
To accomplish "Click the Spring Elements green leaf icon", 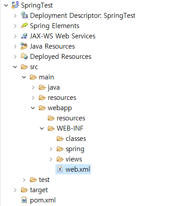I will coord(24,25).
